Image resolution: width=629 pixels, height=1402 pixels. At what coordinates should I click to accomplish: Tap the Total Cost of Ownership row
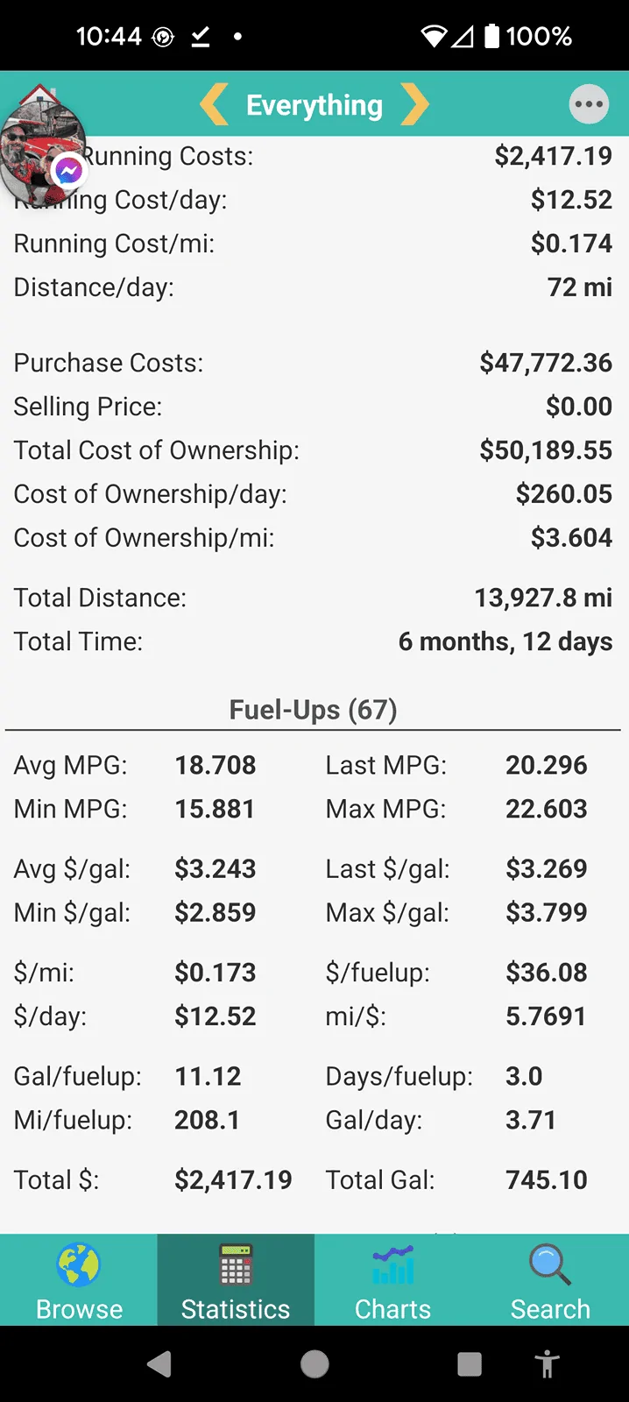click(x=314, y=450)
